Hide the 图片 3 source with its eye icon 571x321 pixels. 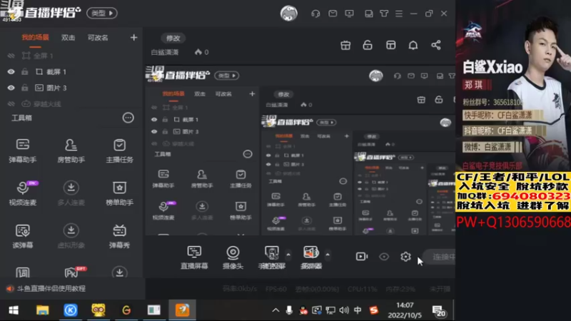click(11, 88)
